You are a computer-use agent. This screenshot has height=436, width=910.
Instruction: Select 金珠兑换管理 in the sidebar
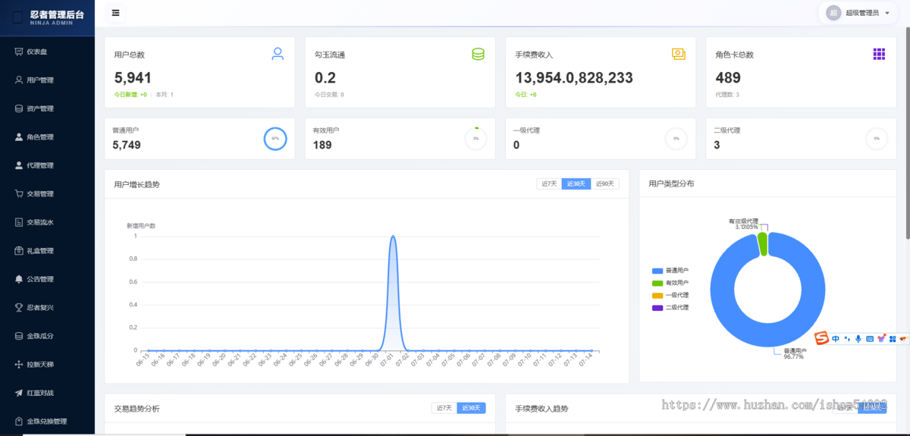(47, 422)
